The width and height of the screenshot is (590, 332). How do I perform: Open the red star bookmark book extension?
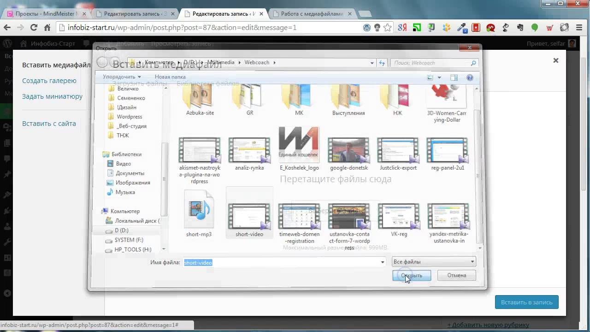476,28
